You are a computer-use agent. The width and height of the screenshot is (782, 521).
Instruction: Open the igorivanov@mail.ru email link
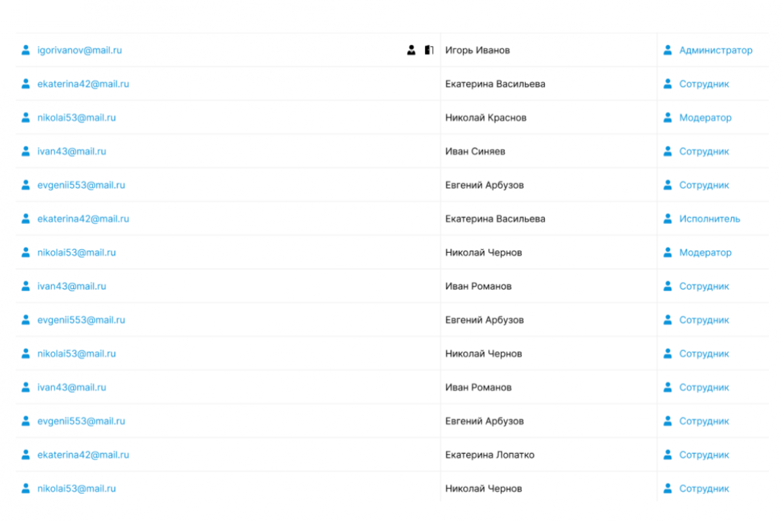point(80,50)
